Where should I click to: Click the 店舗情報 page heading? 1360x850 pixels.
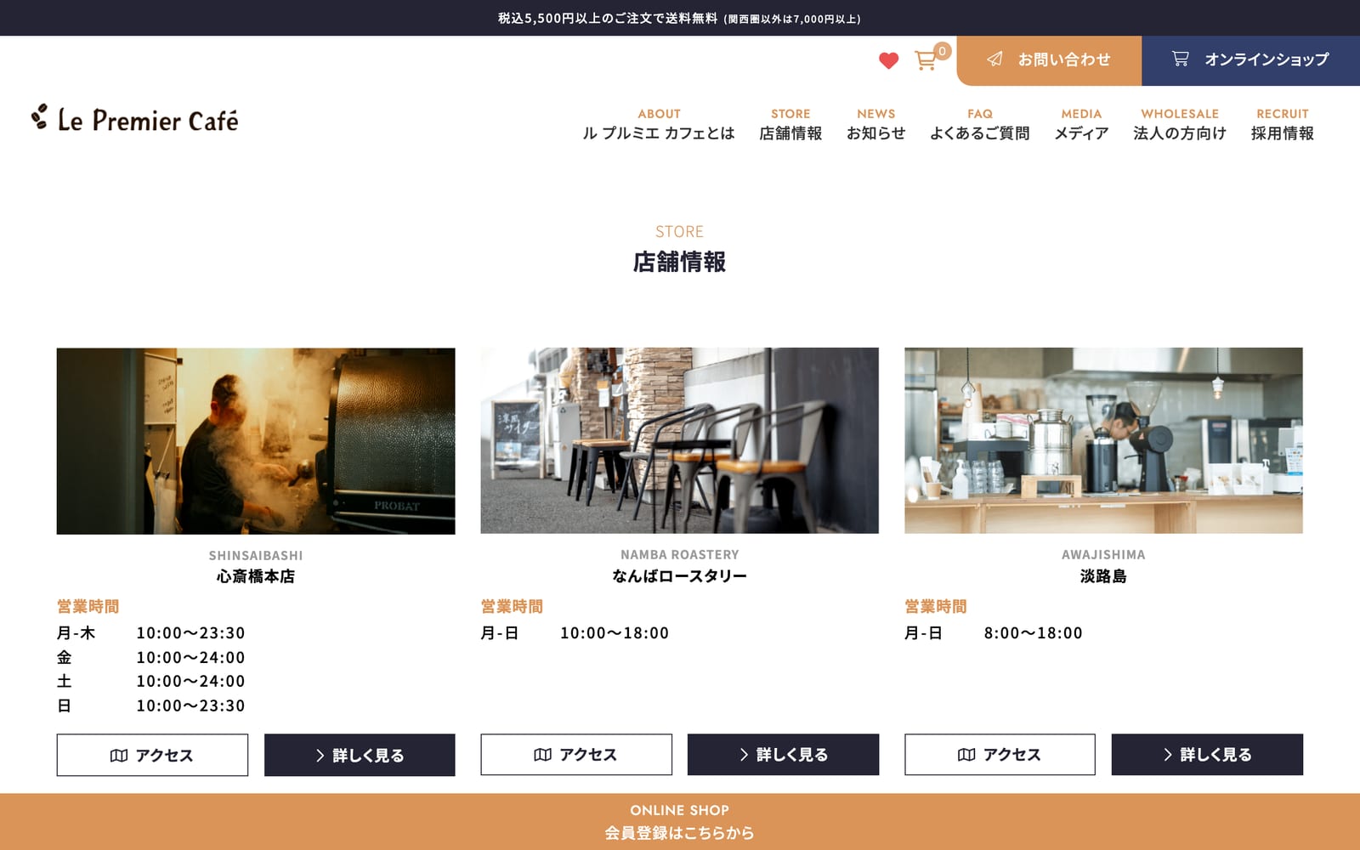679,262
